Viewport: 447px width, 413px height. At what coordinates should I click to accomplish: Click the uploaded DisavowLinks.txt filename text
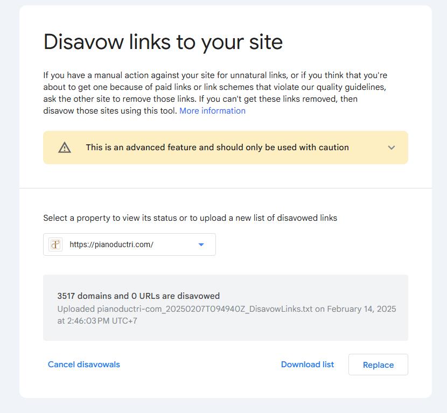pos(205,309)
